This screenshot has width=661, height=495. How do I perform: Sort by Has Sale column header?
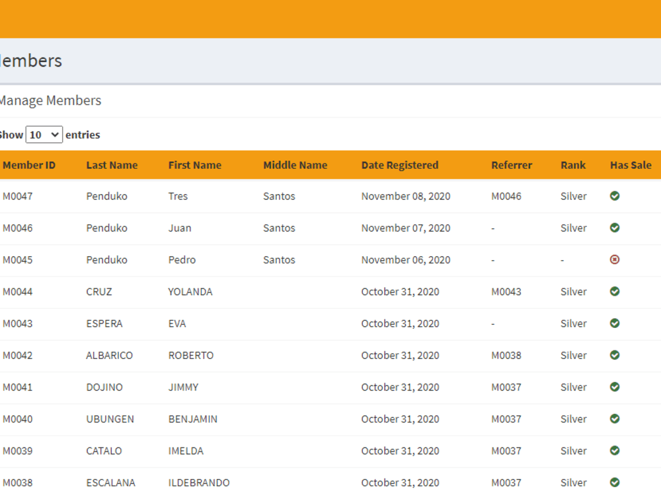[631, 165]
